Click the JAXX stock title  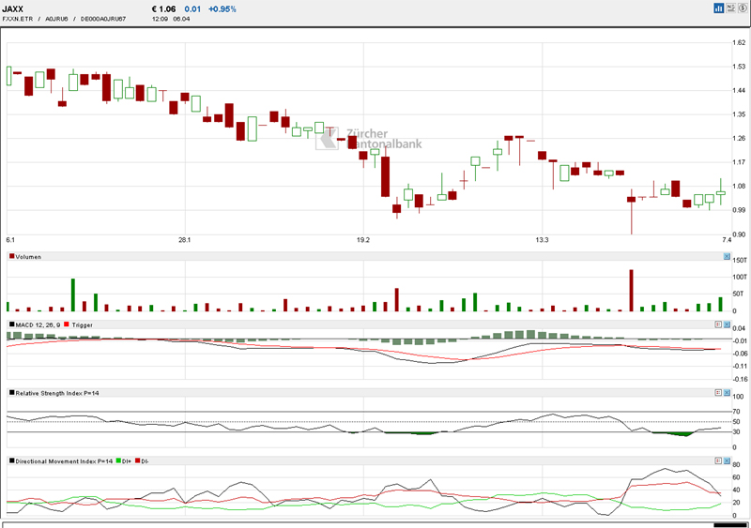click(14, 8)
